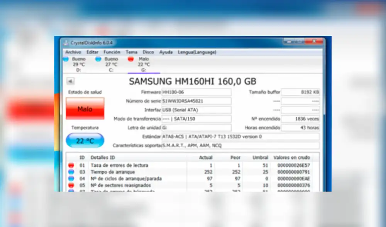386x227 pixels.
Task: Click the red dot beside Nº de sectores reasignados
Action: point(71,185)
